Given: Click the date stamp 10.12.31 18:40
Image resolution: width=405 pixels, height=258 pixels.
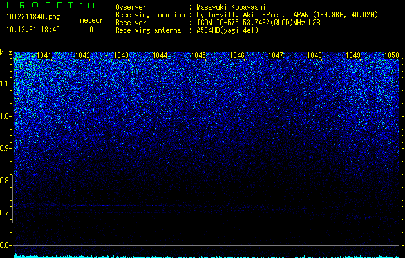Looking at the screenshot, I should tap(33, 30).
